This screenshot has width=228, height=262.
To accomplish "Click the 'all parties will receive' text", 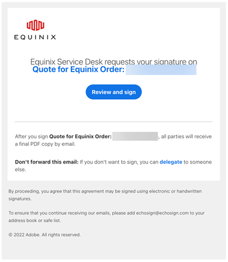I will (186, 137).
